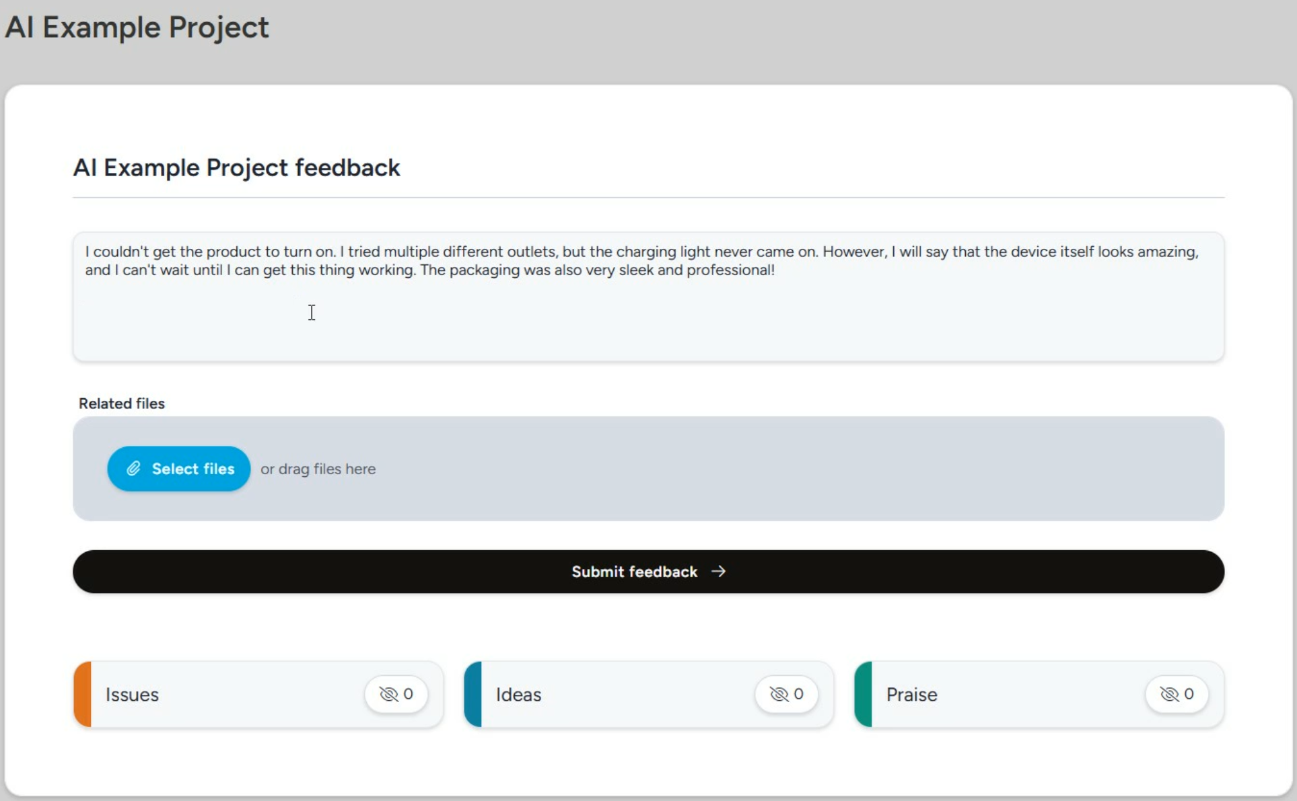1297x801 pixels.
Task: Toggle the crossed-out eye icon on Ideas
Action: point(779,694)
